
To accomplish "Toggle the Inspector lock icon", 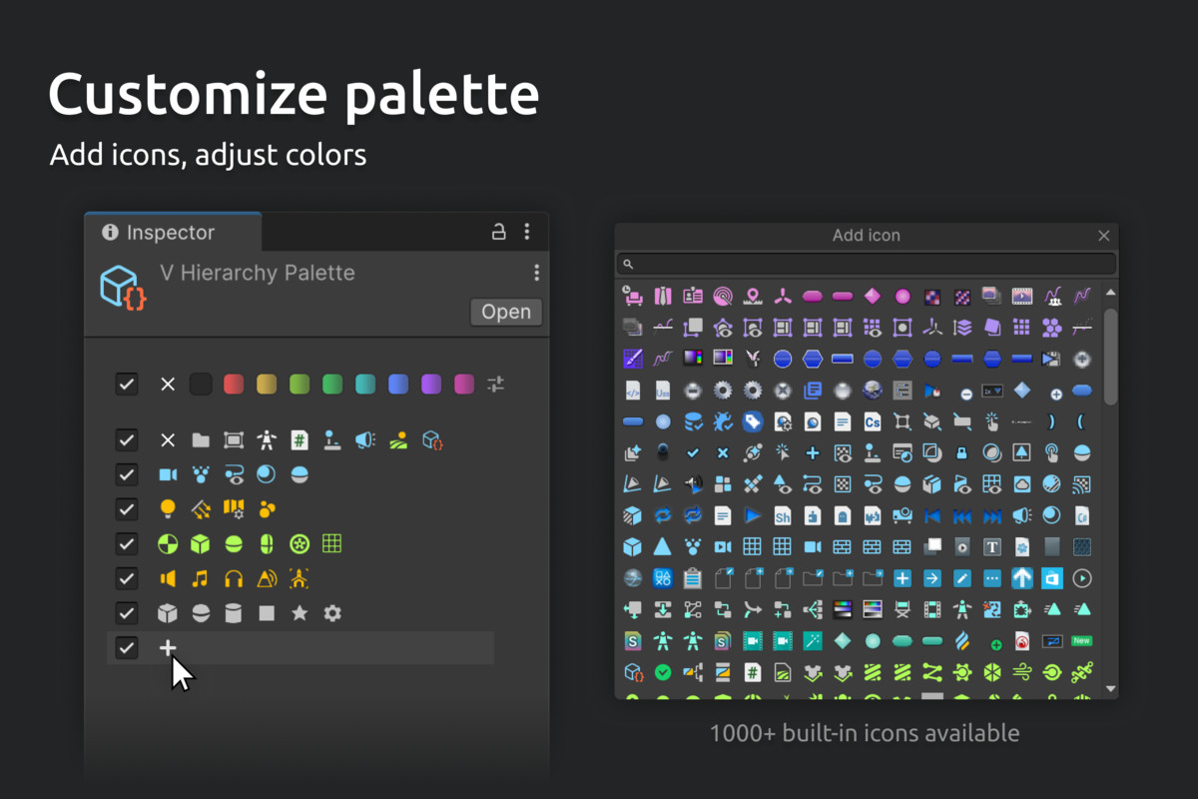I will (498, 233).
